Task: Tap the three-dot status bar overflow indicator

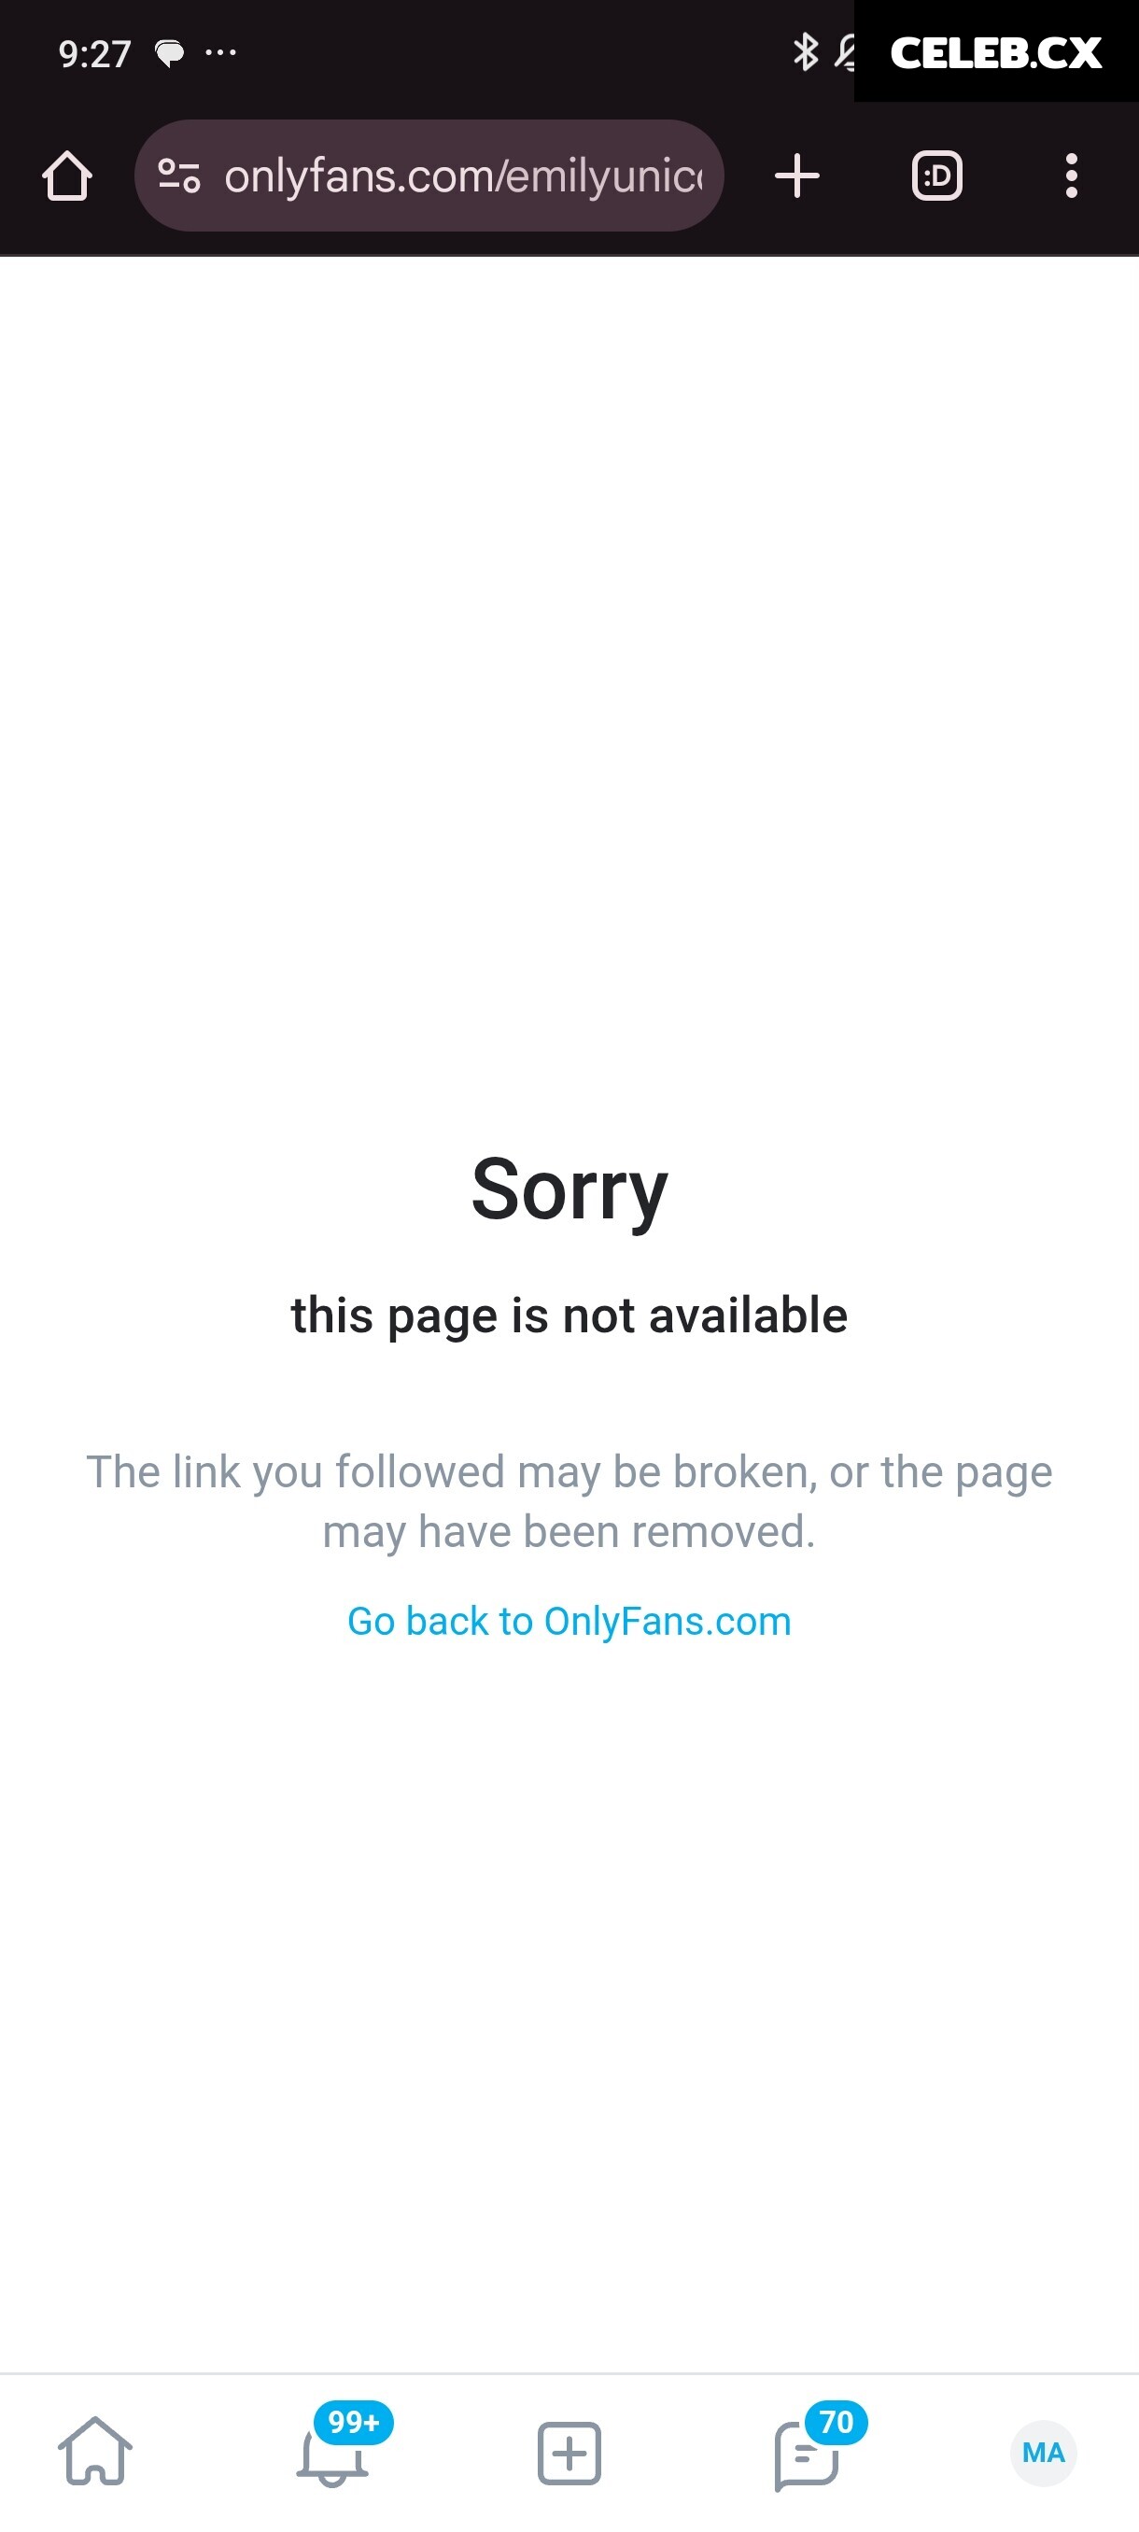Action: click(x=220, y=53)
